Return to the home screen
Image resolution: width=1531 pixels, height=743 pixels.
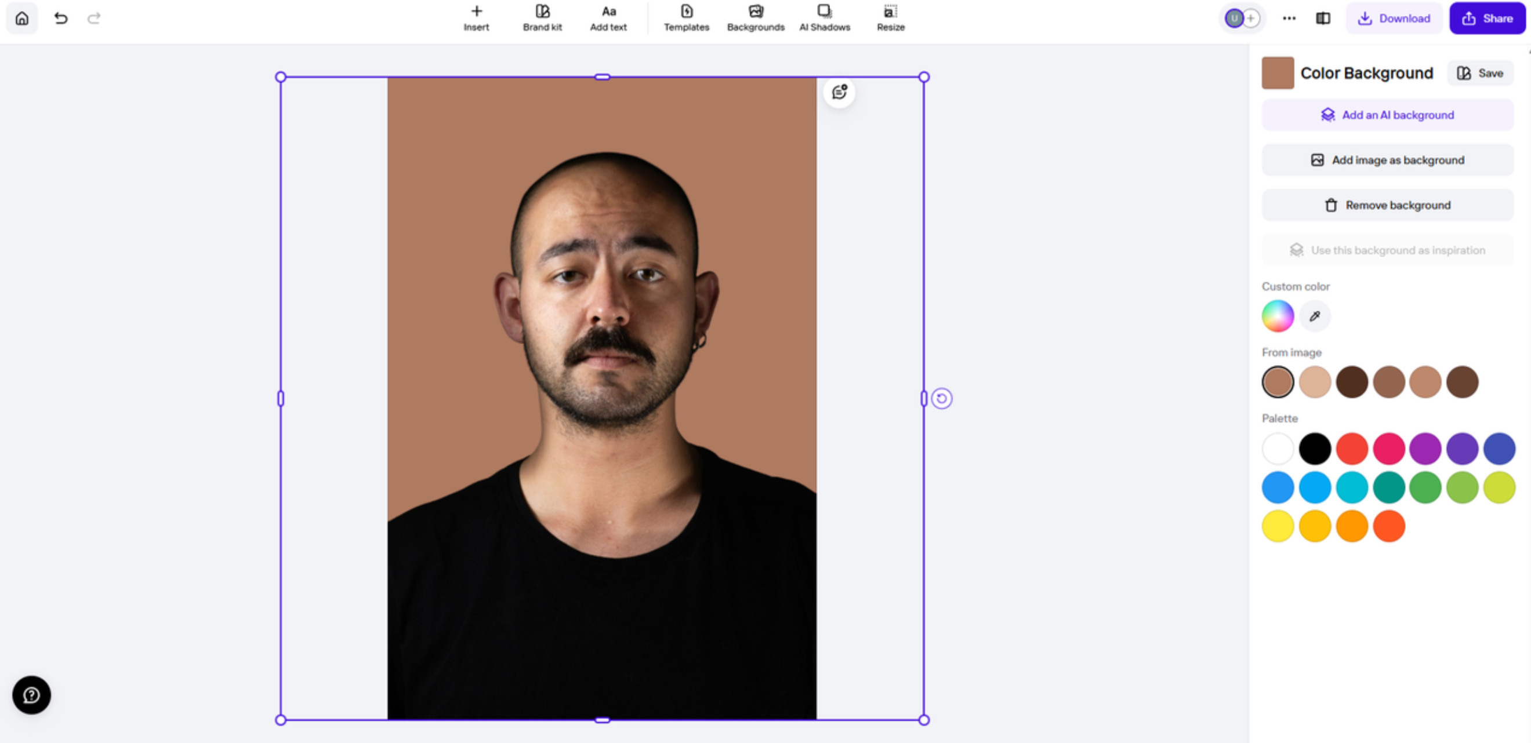point(21,19)
